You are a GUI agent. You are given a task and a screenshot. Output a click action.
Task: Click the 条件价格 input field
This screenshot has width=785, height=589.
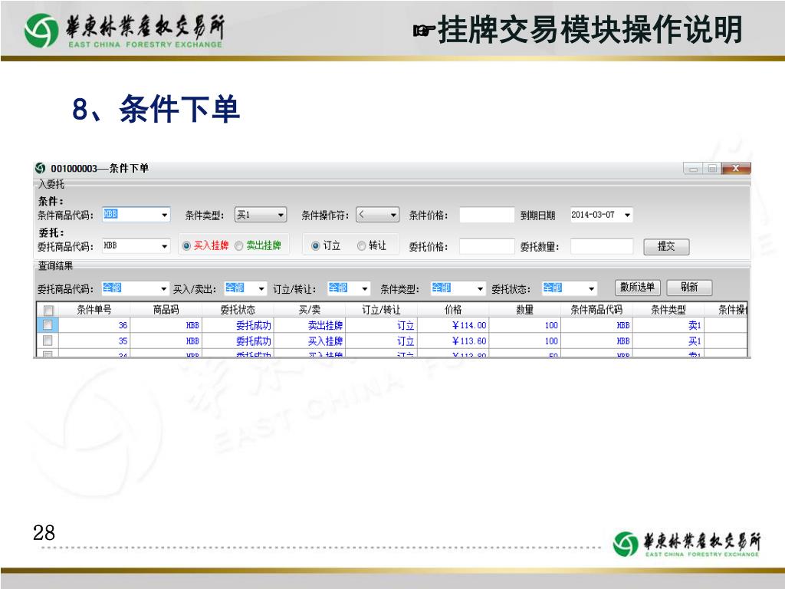(x=487, y=216)
